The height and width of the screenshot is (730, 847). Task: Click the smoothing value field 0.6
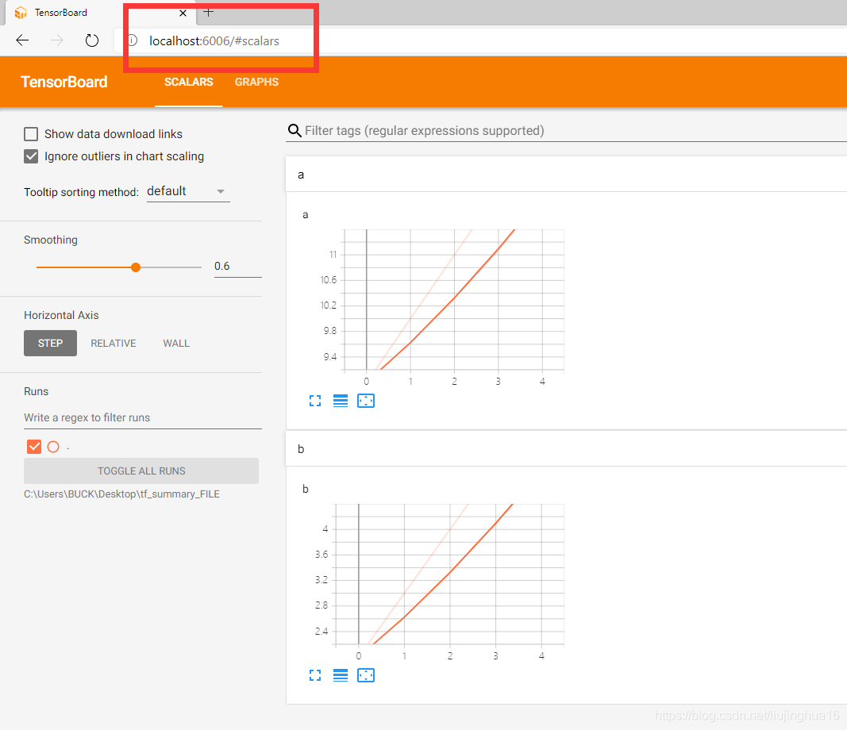237,266
